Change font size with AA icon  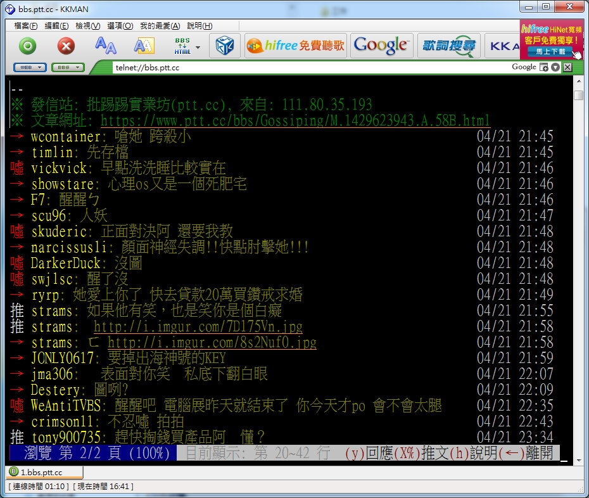tap(105, 46)
